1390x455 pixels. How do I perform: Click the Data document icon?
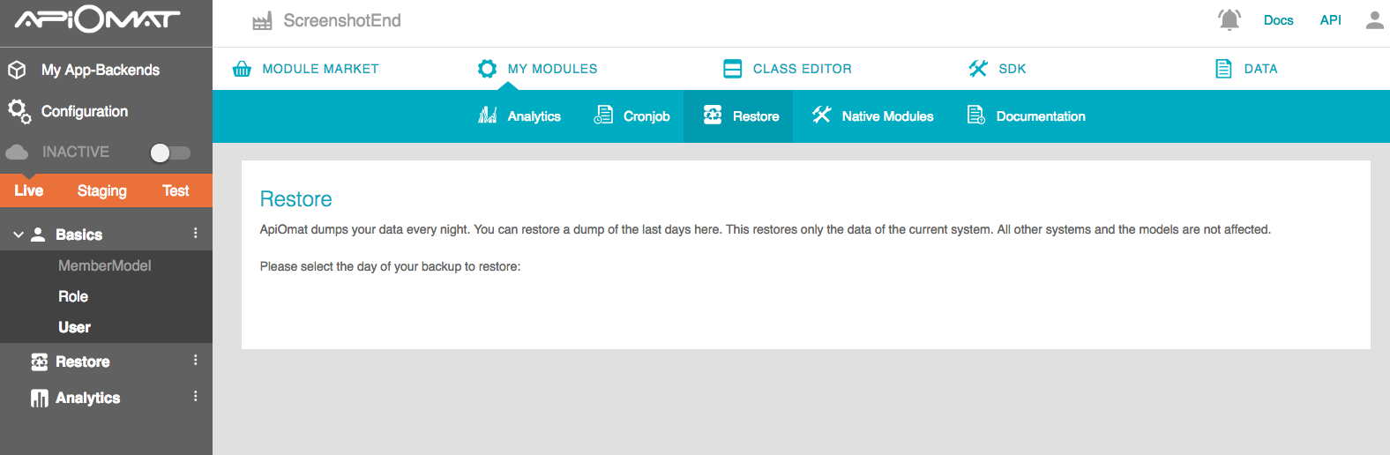(x=1223, y=69)
